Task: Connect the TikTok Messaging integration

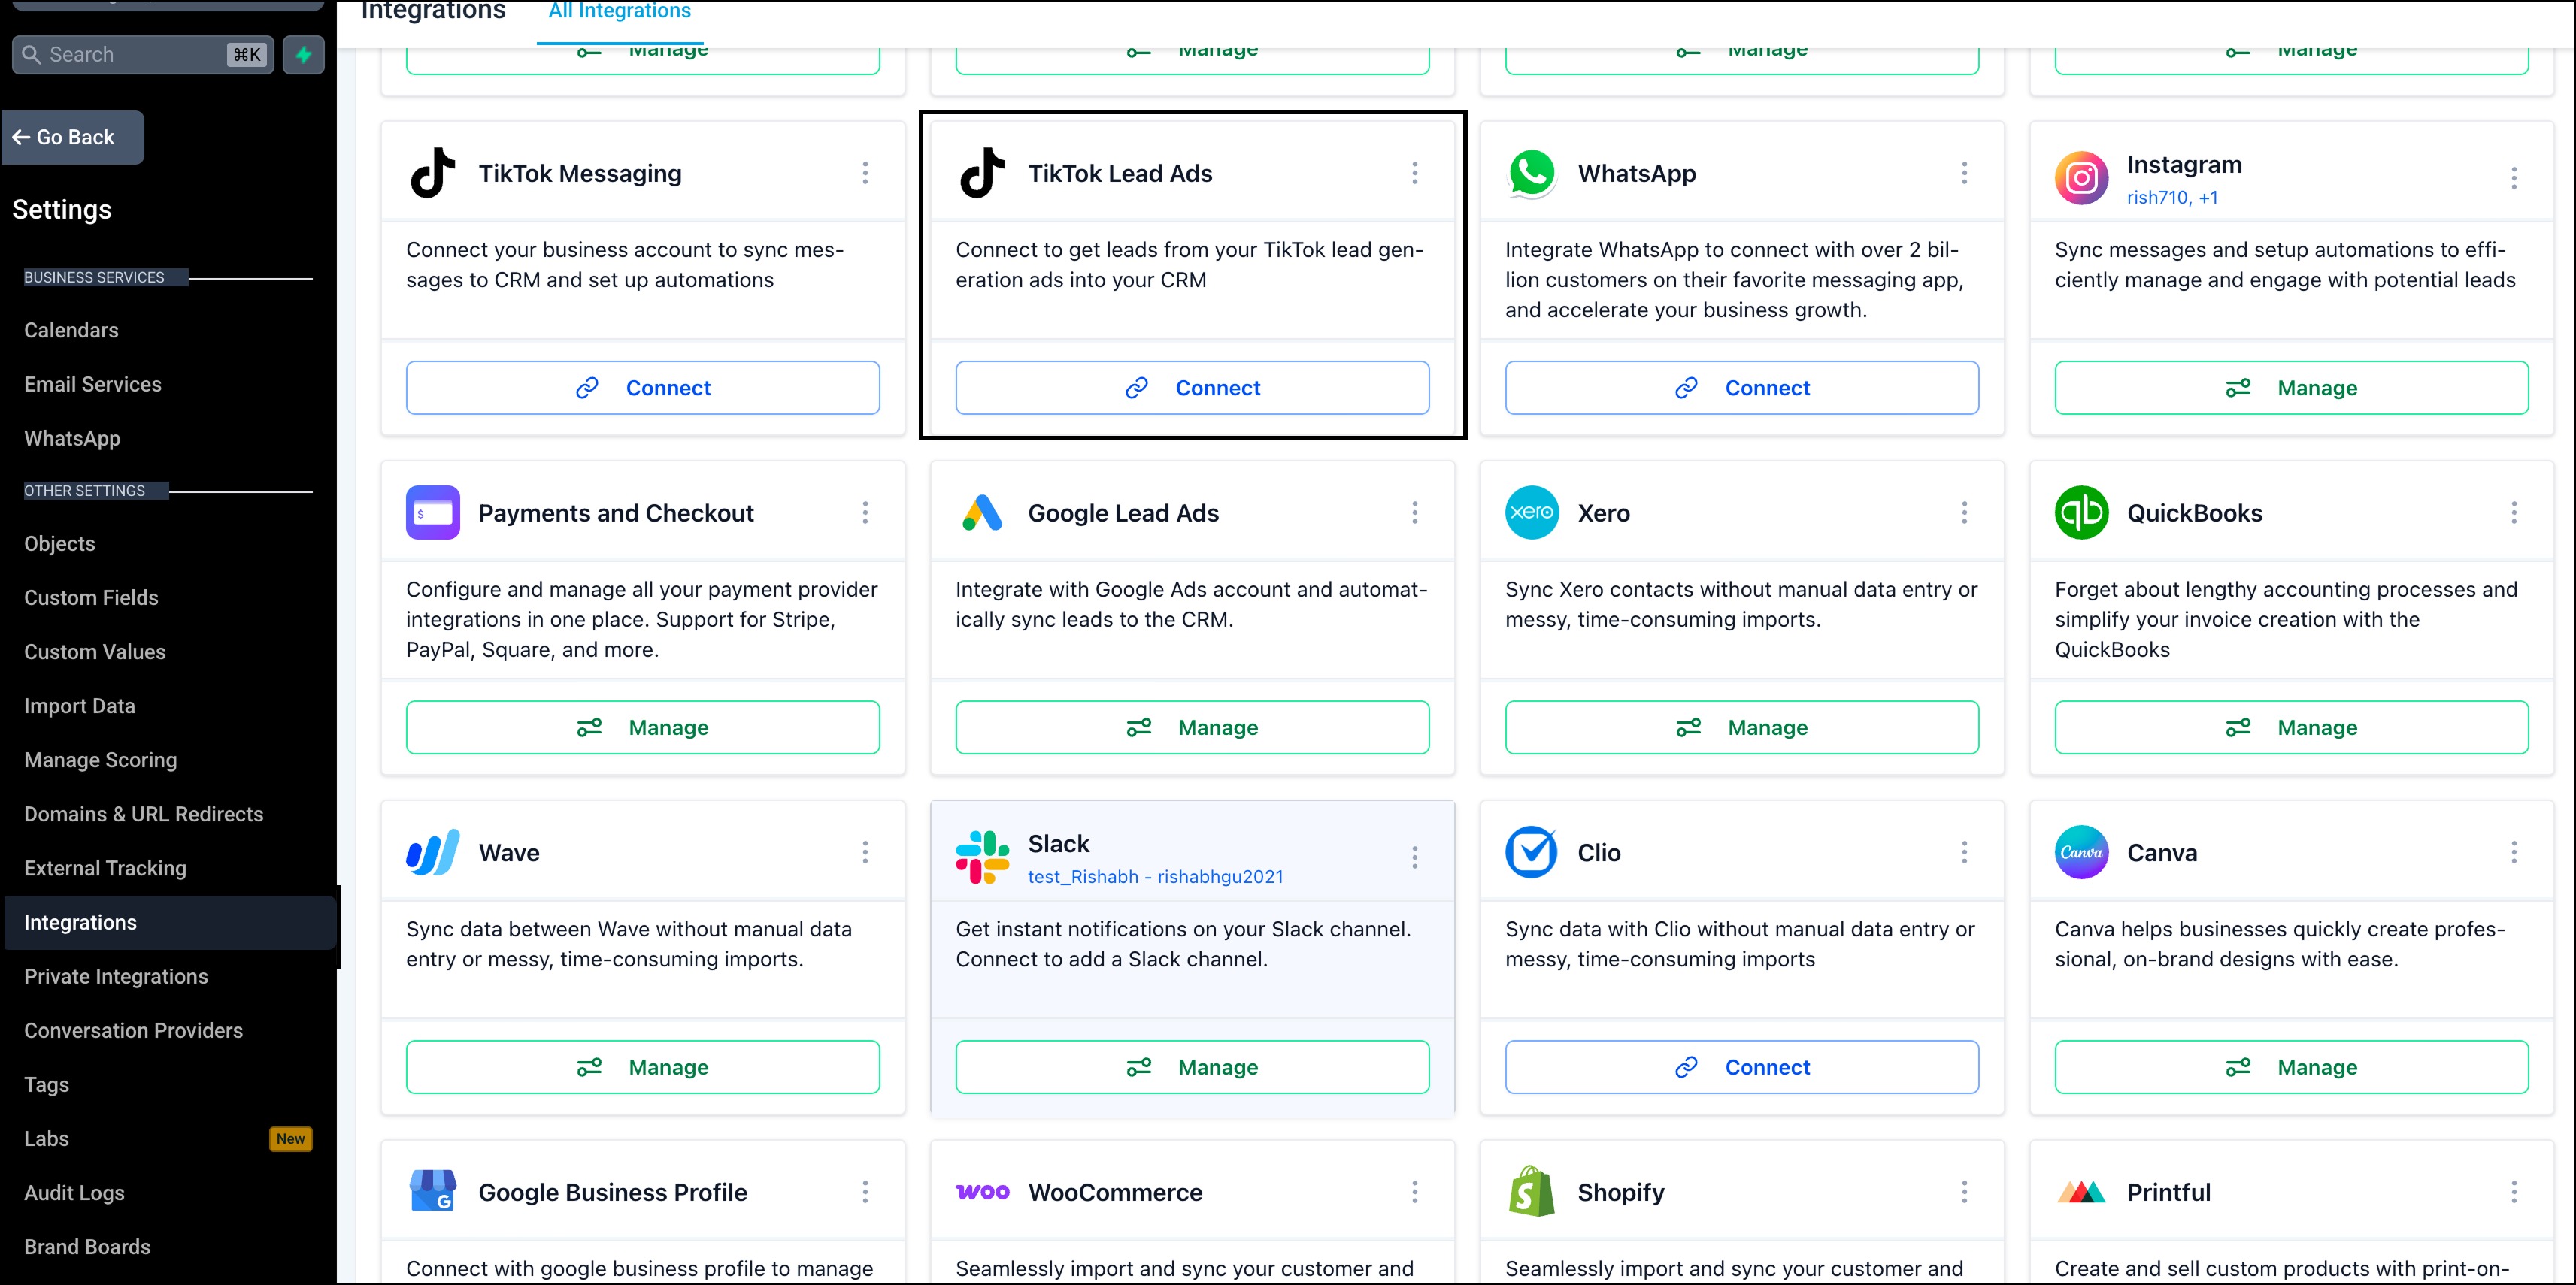Action: [642, 388]
